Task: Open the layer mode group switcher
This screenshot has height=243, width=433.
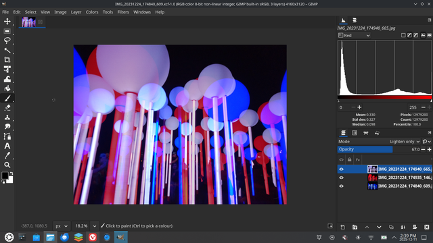Action: click(427, 141)
